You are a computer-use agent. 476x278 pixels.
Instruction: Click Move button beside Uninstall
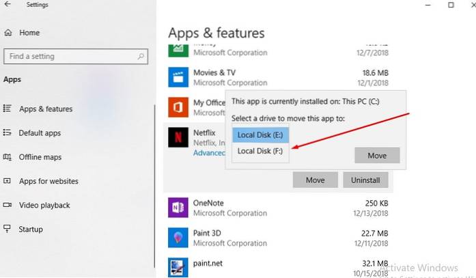pos(314,179)
